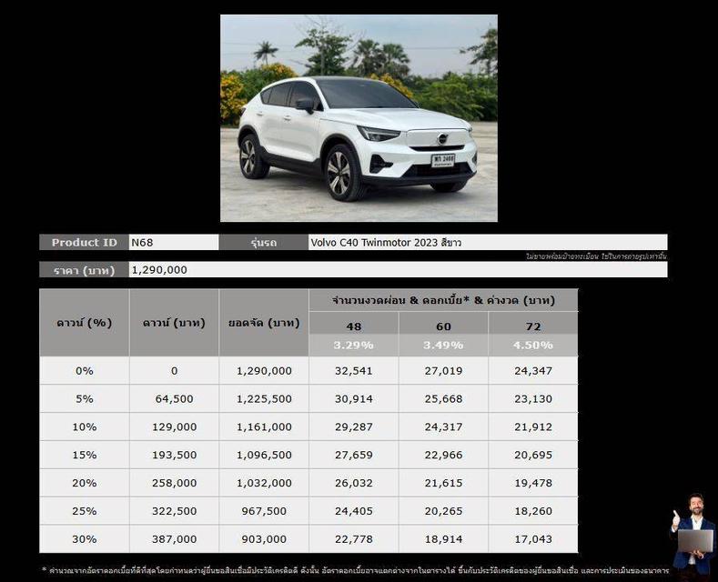Click the installment 23,130 cell
This screenshot has height=582, width=718.
pos(533,398)
